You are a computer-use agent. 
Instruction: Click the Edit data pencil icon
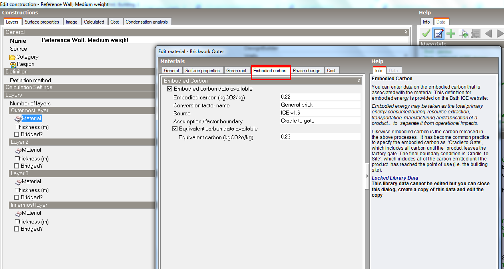tap(438, 33)
